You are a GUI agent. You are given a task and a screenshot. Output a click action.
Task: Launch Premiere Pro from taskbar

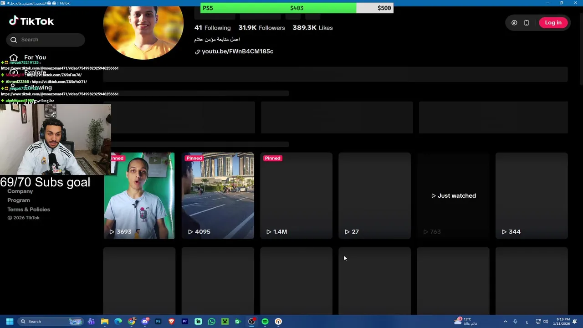(x=185, y=322)
